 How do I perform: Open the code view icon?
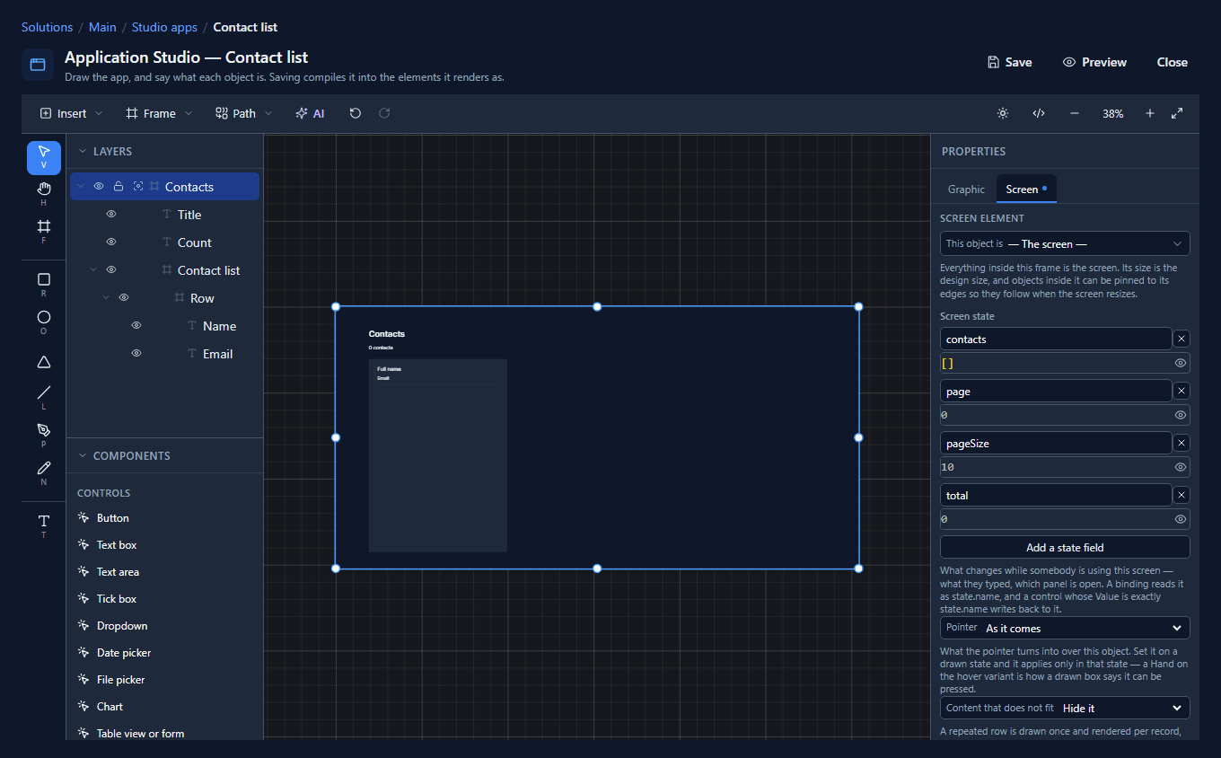pos(1039,113)
